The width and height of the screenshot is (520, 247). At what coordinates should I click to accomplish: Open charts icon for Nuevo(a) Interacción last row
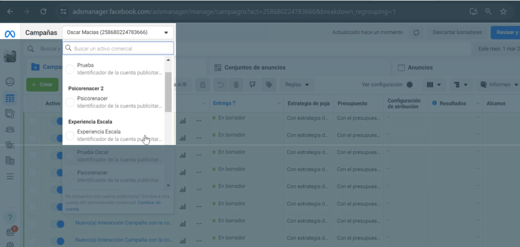183,241
